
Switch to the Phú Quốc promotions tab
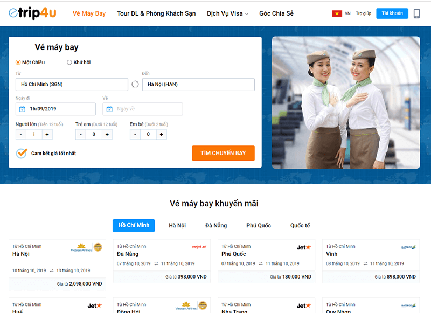[x=259, y=225]
